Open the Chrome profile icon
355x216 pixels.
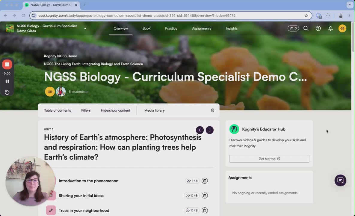341,15
